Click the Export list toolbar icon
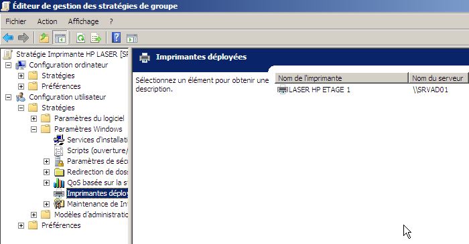The image size is (469, 244). coord(96,38)
